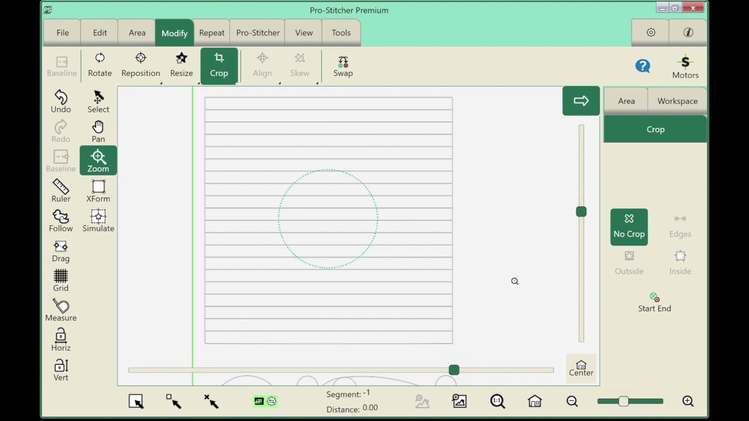The height and width of the screenshot is (421, 749).
Task: Open the Reposition tool
Action: [x=140, y=65]
